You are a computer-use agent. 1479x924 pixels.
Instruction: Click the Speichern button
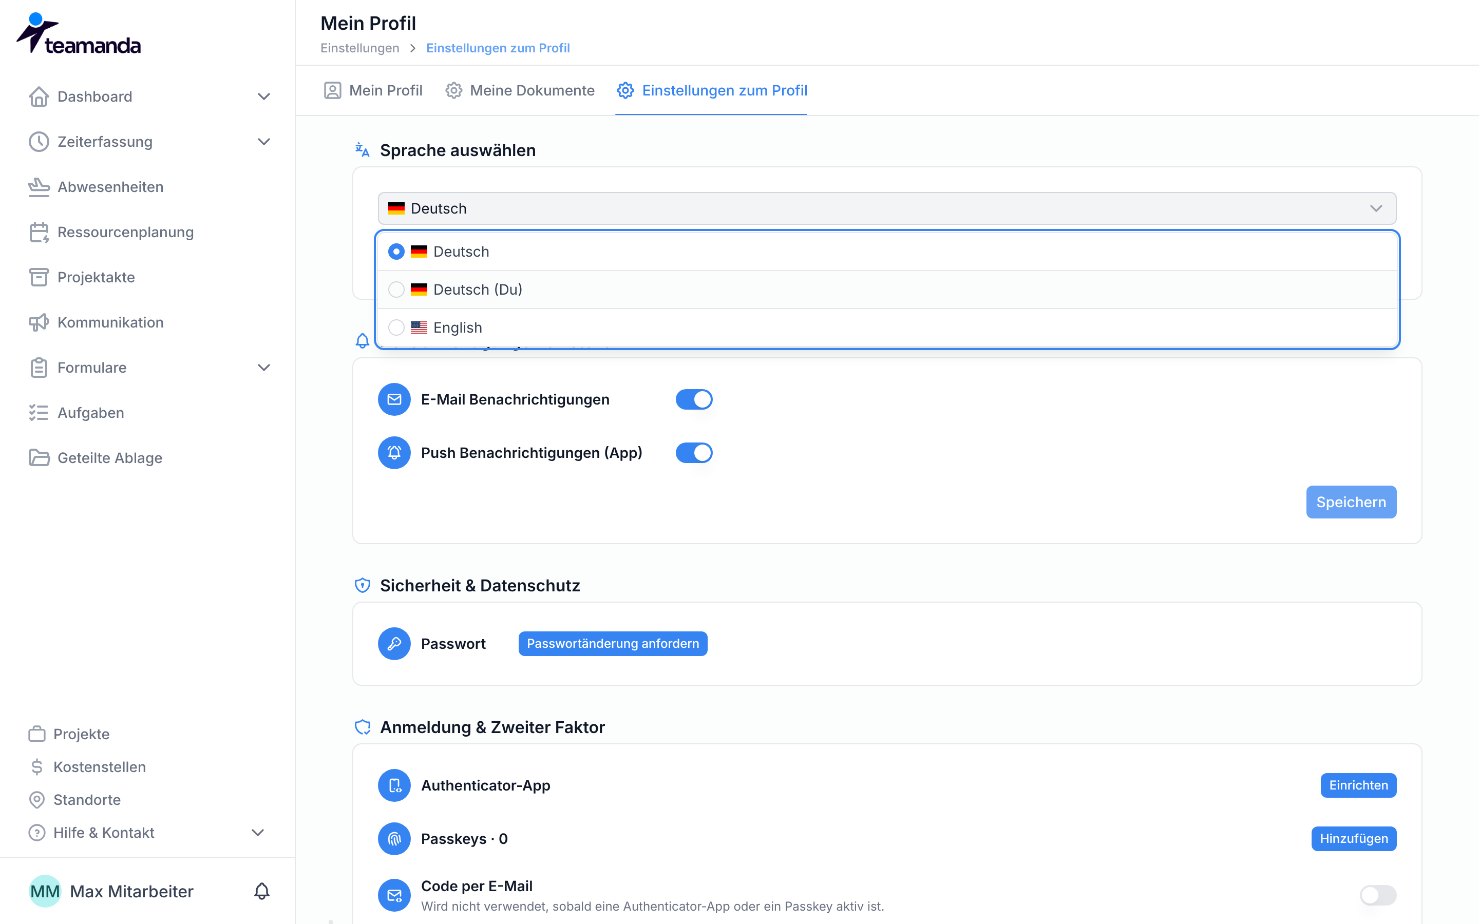coord(1351,503)
